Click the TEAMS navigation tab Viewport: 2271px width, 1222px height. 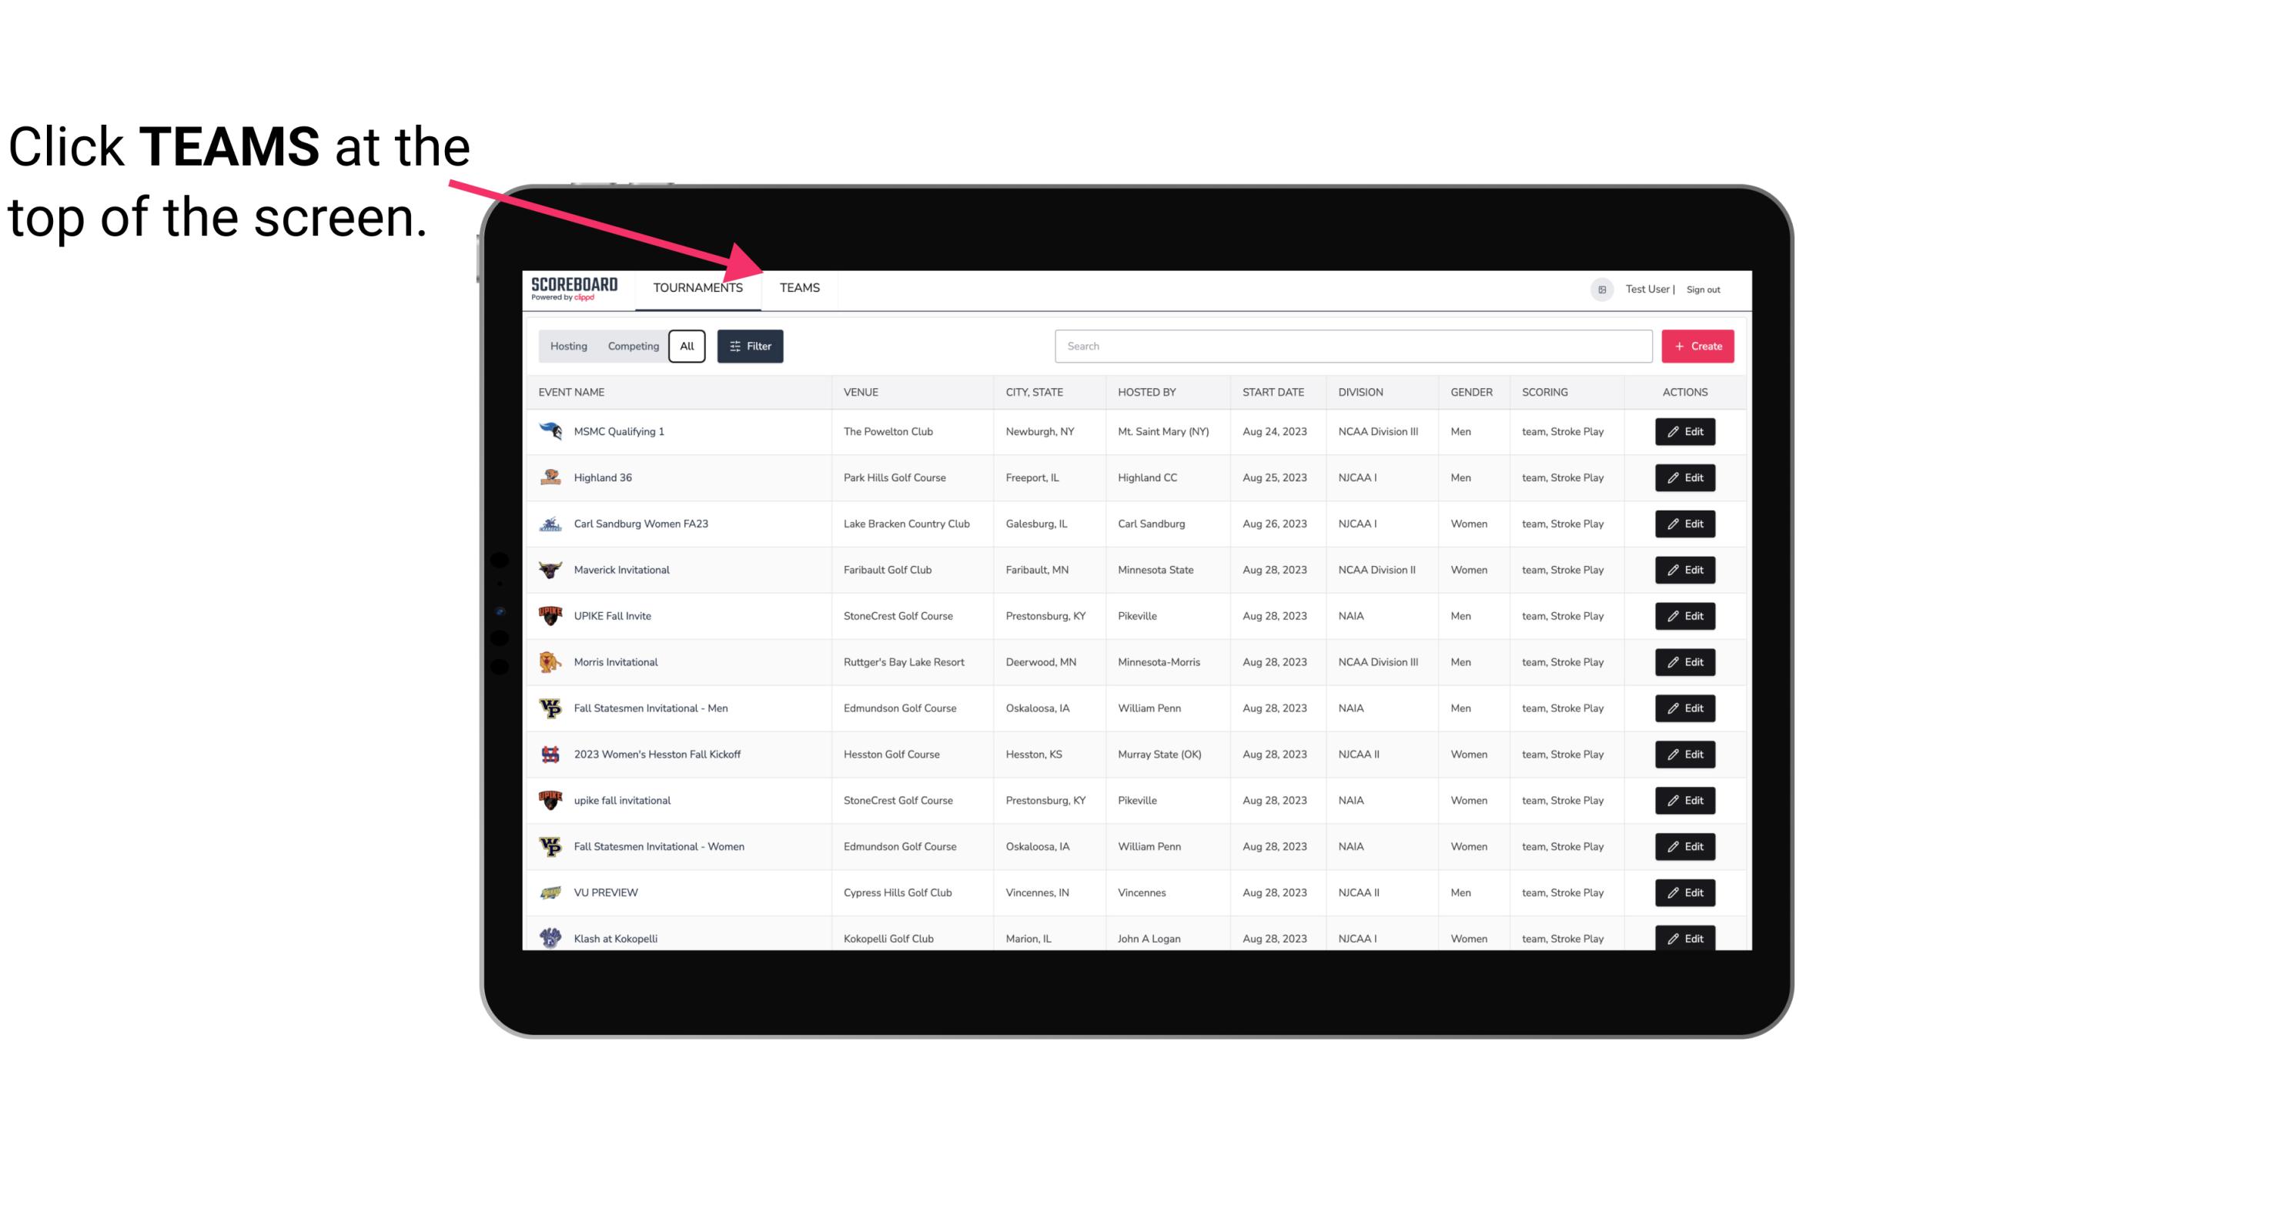[798, 287]
